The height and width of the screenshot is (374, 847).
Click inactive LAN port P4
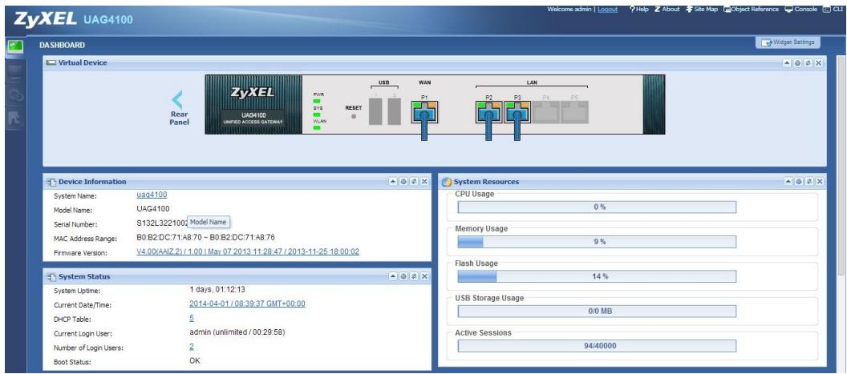tap(546, 112)
